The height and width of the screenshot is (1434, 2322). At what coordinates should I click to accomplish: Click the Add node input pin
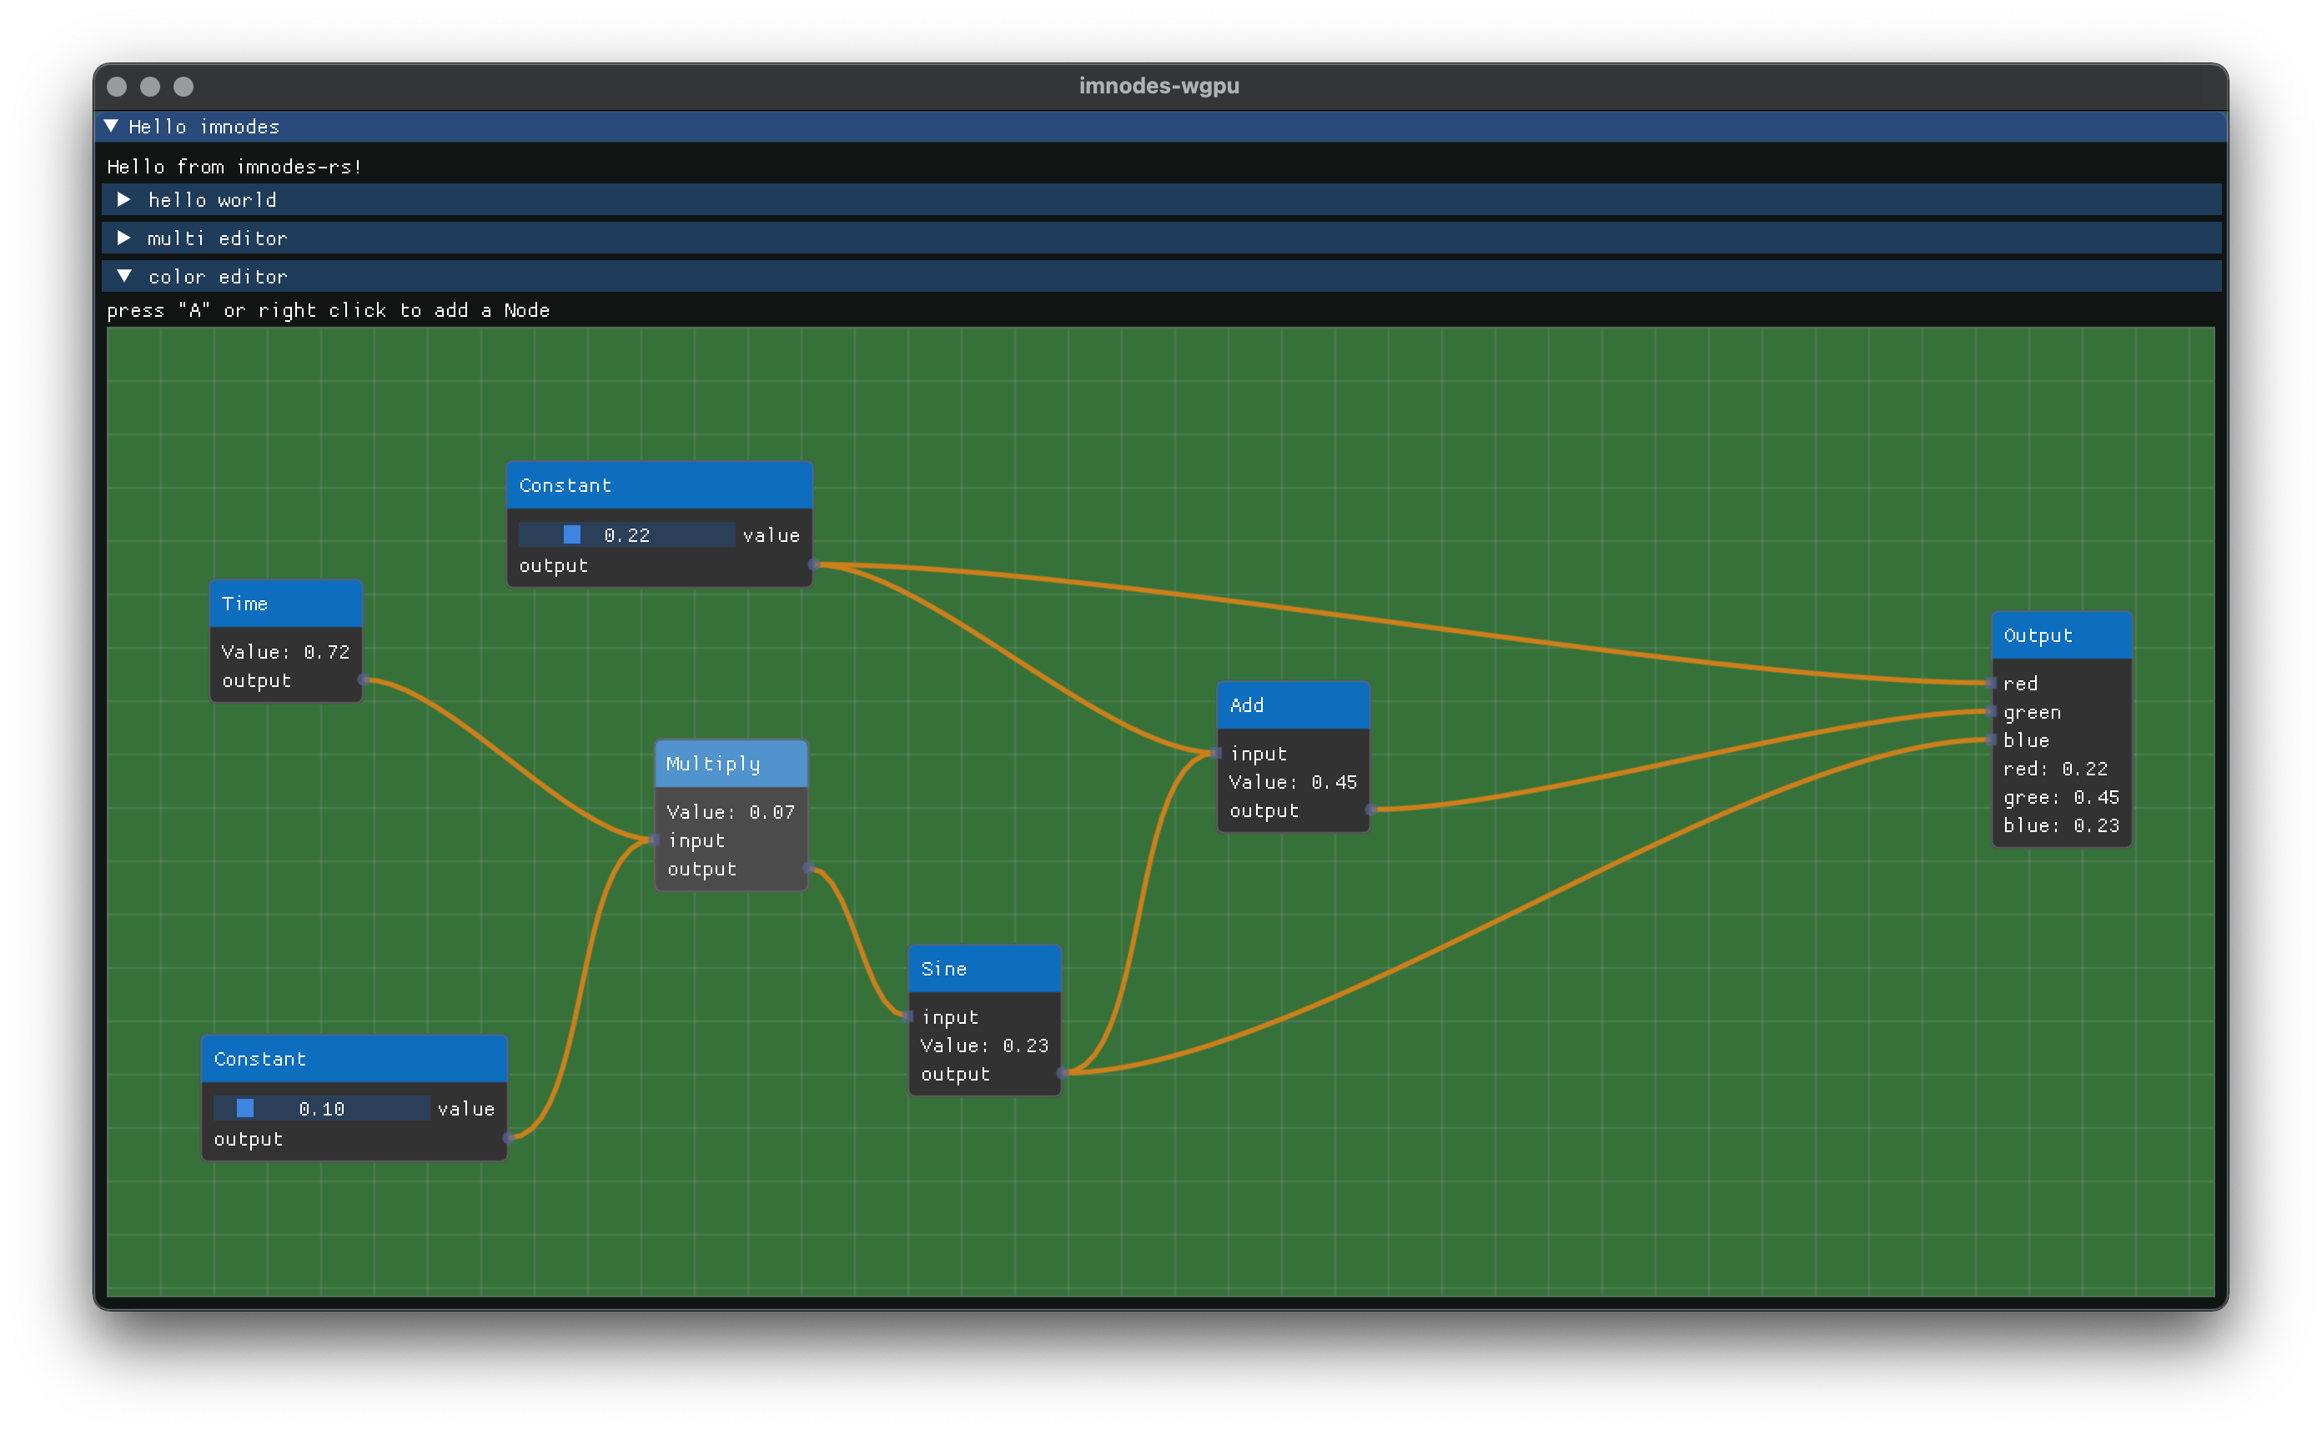[x=1217, y=754]
